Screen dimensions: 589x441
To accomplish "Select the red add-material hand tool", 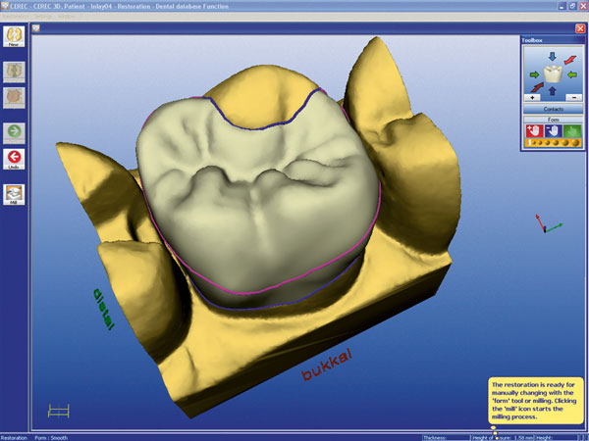I will 533,128.
